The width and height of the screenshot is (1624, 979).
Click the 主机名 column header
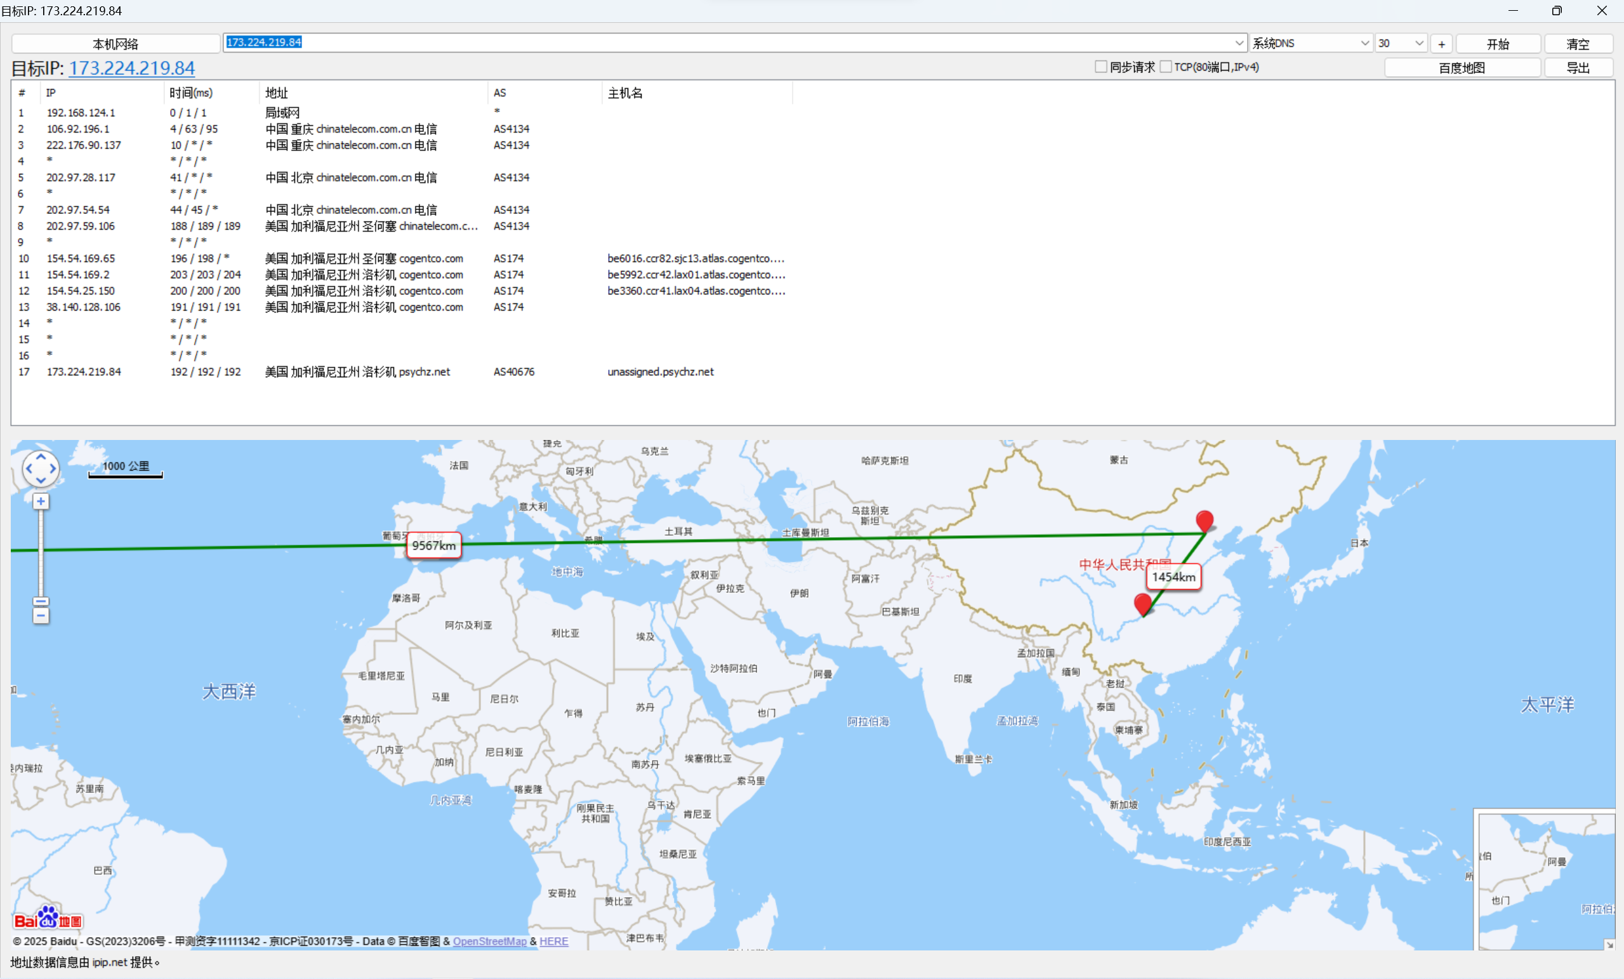tap(625, 93)
